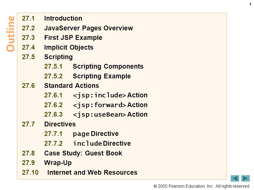
Task: Click the vertical Outline title
Action: 10,34
